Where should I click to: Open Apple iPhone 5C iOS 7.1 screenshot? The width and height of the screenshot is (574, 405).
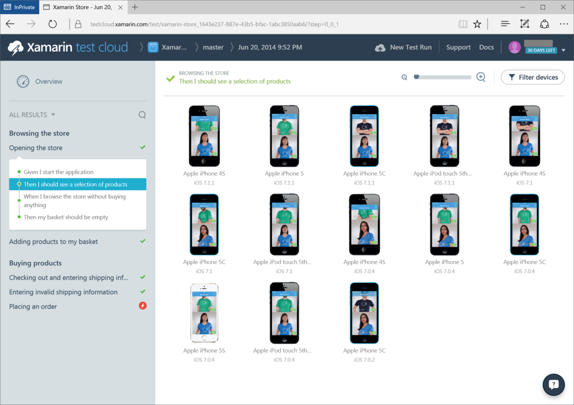coord(204,224)
